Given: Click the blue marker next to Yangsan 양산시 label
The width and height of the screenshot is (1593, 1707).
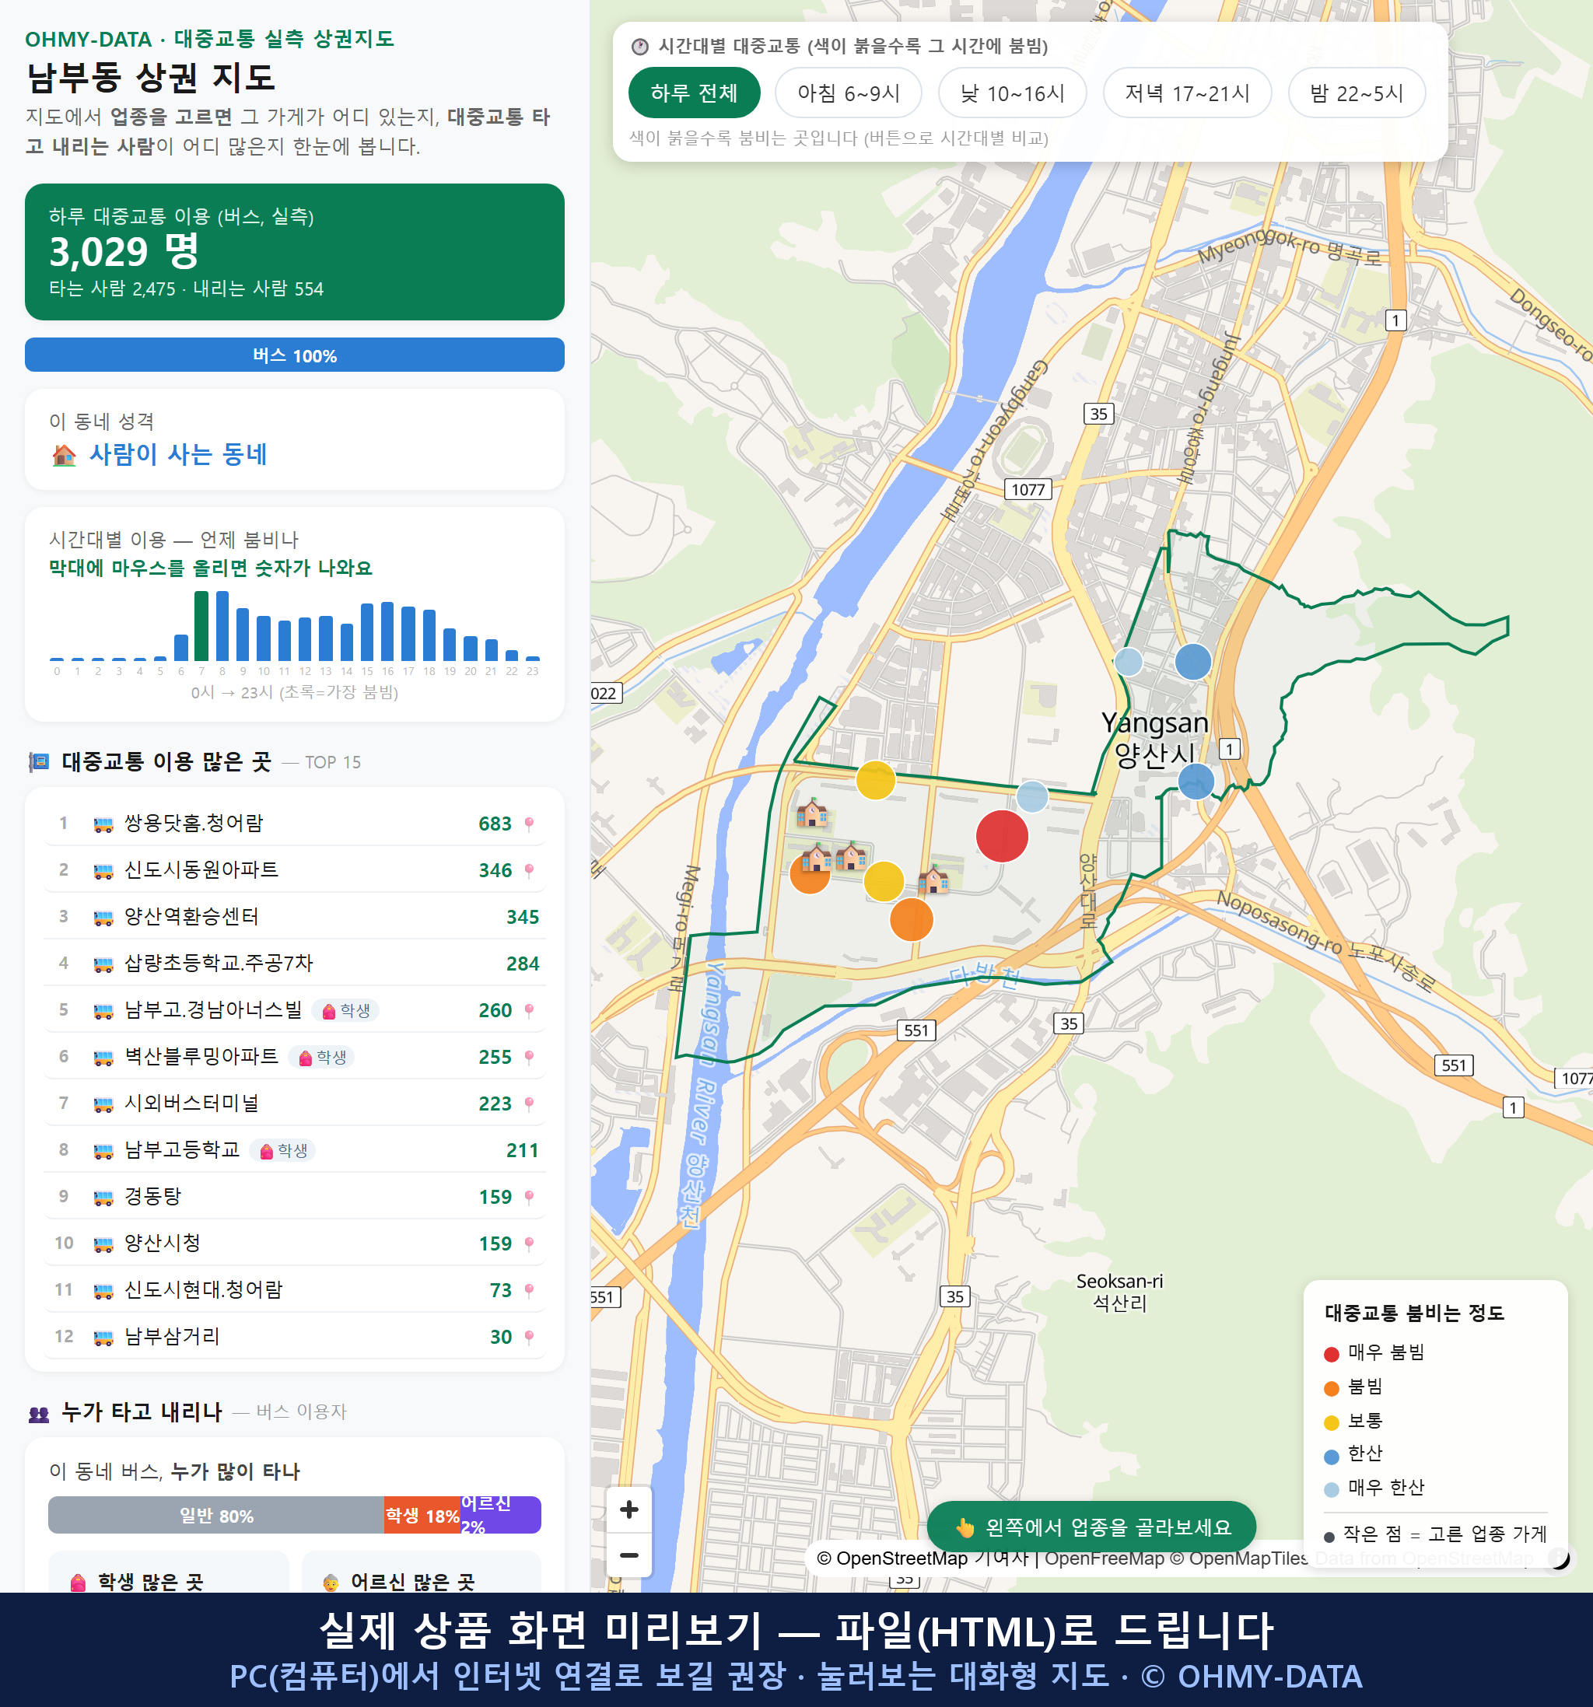Looking at the screenshot, I should click(x=1196, y=782).
